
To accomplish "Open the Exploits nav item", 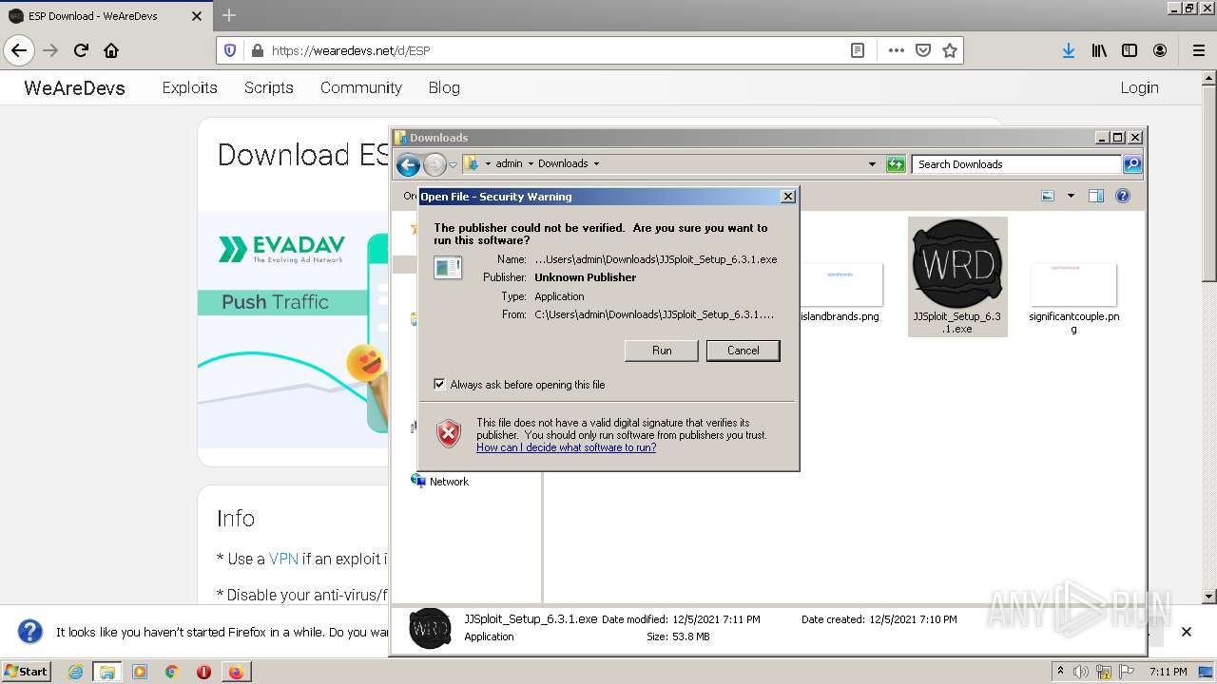I will 189,87.
